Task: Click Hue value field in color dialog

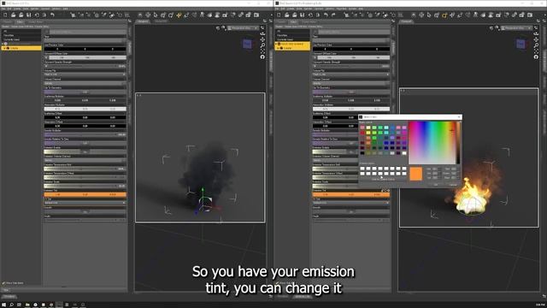Action: coord(435,169)
